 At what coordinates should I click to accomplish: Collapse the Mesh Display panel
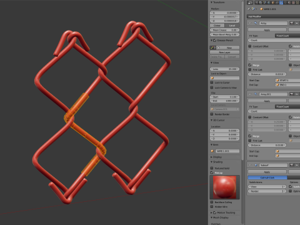pyautogui.click(x=212, y=217)
